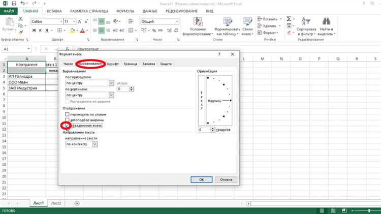Viewport: 381px width, 214px height.
Task: Click the degrees value input field
Action: pyautogui.click(x=204, y=130)
